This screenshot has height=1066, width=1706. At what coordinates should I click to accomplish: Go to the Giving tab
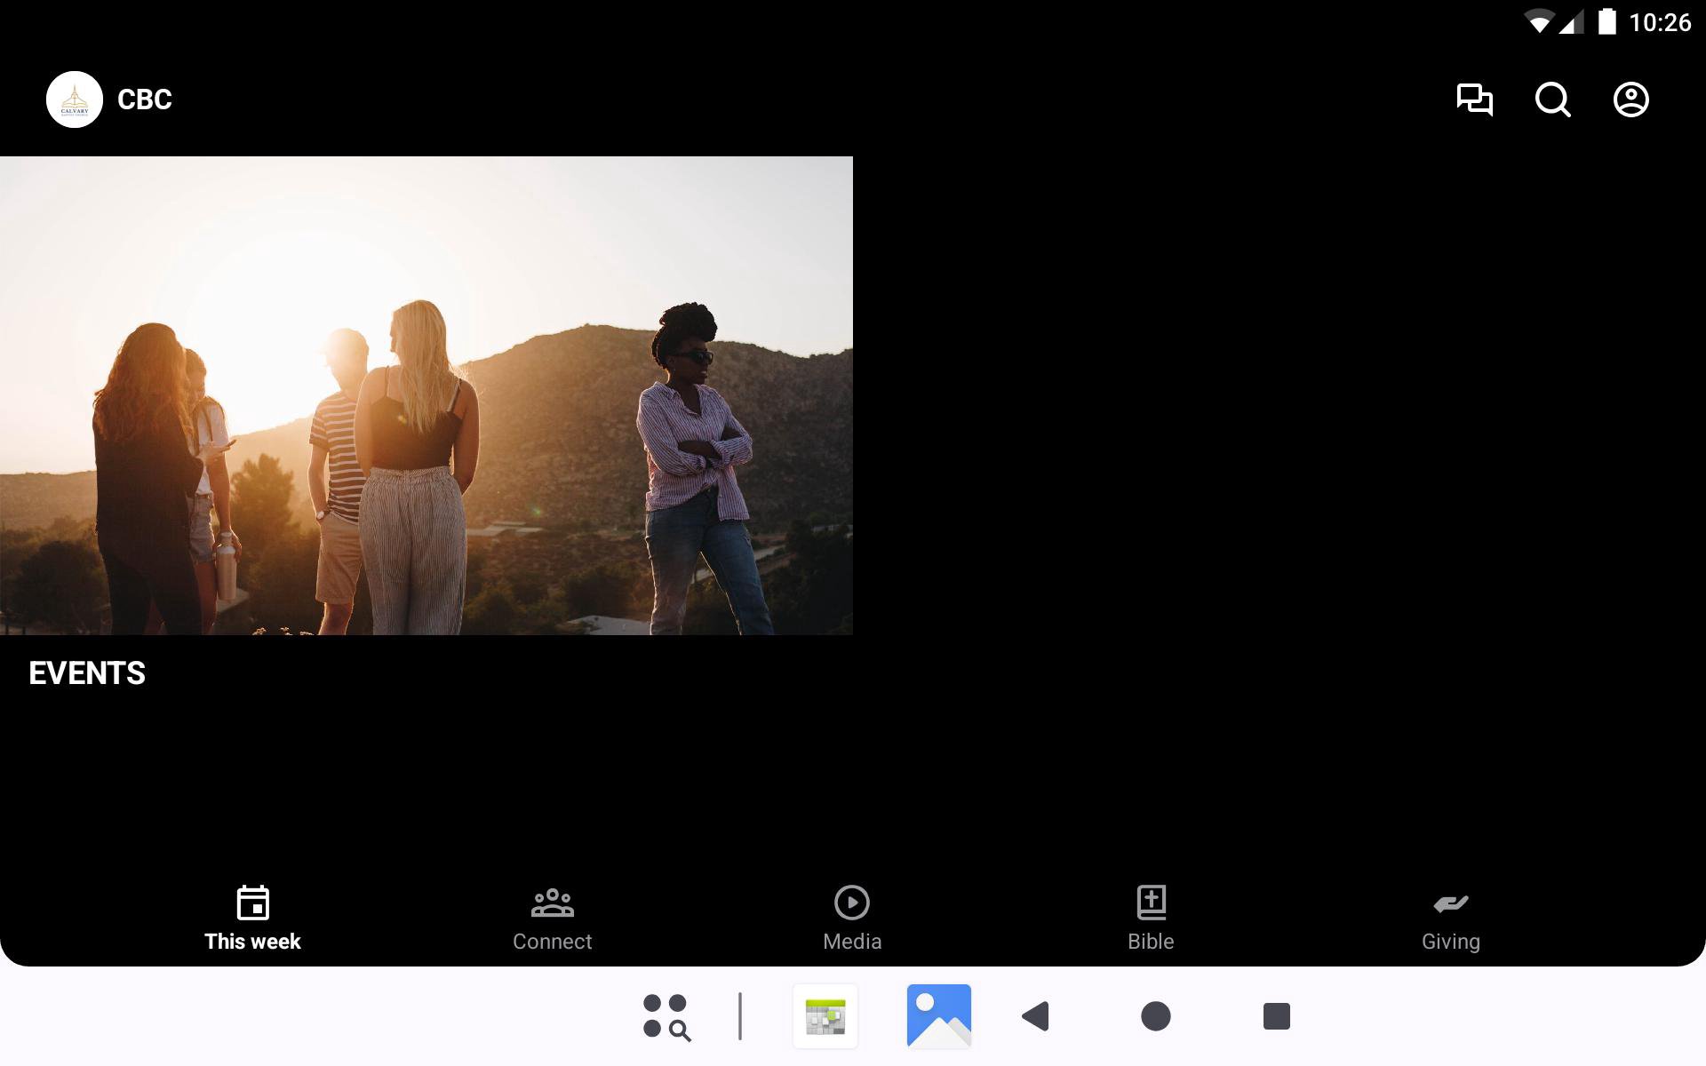coord(1450,941)
